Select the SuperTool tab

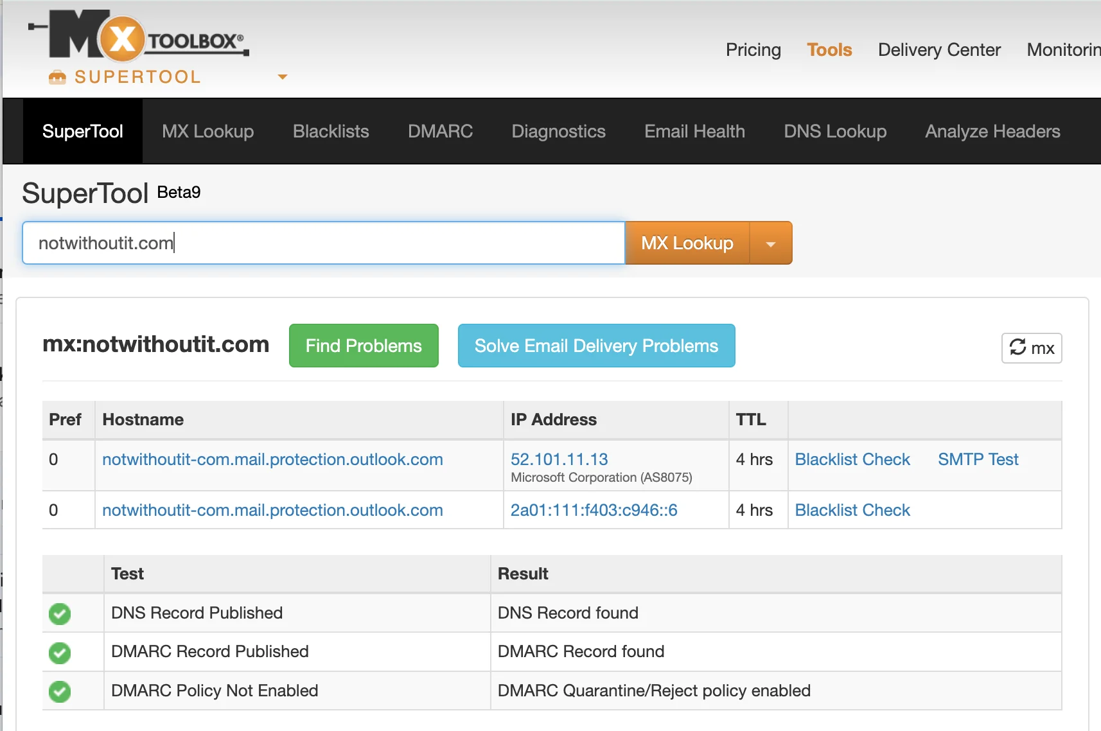tap(82, 131)
